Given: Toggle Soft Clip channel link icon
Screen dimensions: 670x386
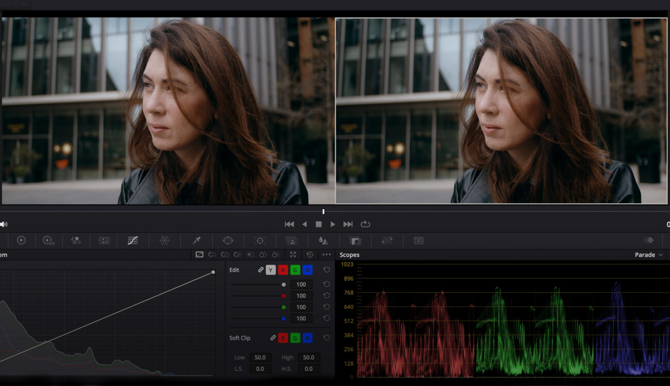Looking at the screenshot, I should (273, 338).
